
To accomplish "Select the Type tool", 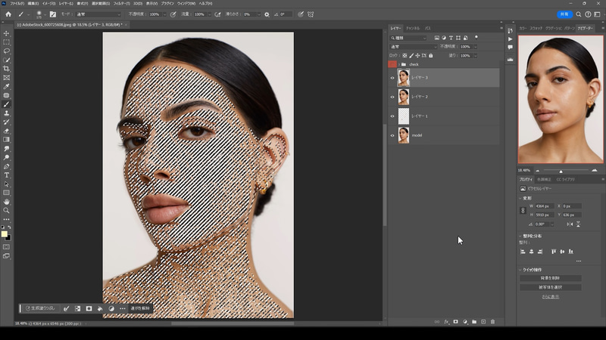I will tap(7, 175).
